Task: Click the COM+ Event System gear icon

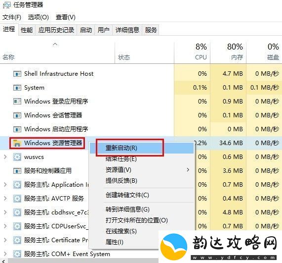Action: [x=17, y=254]
